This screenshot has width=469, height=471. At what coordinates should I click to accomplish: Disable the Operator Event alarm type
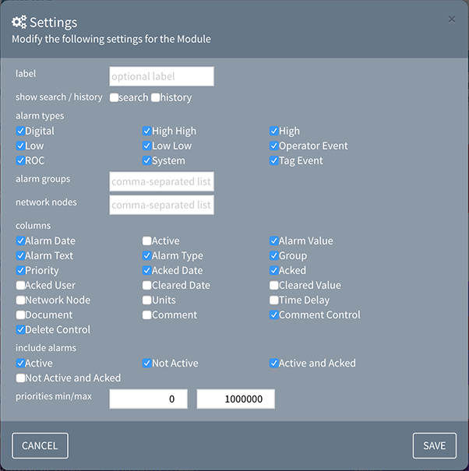pos(274,146)
